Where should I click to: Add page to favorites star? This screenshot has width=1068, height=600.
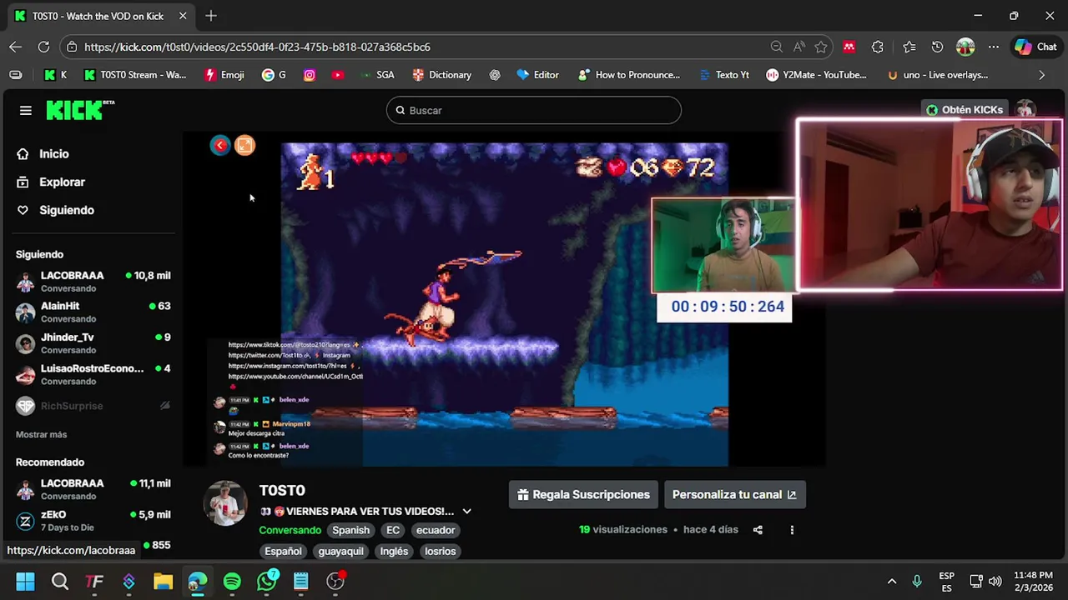pos(821,47)
